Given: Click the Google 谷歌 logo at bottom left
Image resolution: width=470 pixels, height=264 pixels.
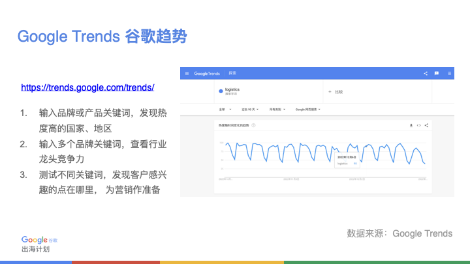Looking at the screenshot, I should [39, 240].
